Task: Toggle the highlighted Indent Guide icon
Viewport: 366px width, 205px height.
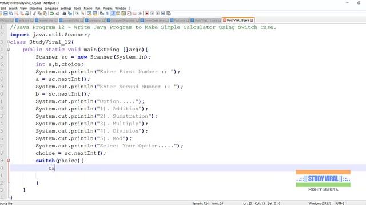Action: click(x=113, y=14)
